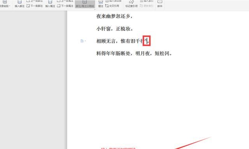
Task: Click the line 料得年年肠断处,明月夜,短松冈
Action: pyautogui.click(x=134, y=53)
